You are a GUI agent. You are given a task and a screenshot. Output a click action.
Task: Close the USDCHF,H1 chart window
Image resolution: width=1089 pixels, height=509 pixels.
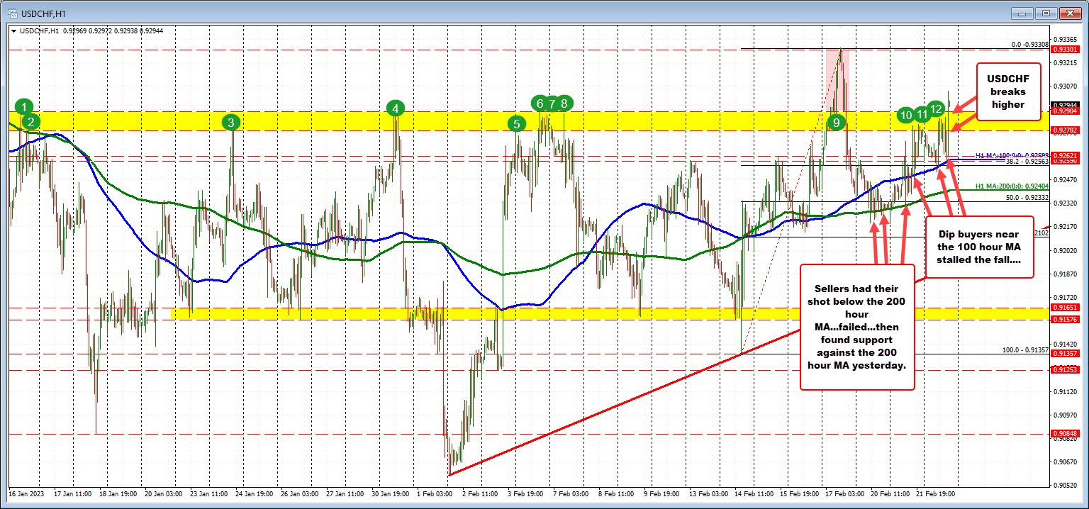(1068, 12)
